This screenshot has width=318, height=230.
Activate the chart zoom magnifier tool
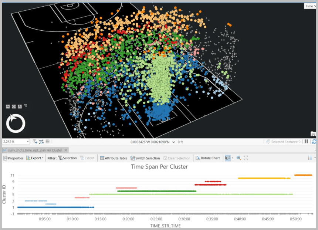(238, 158)
